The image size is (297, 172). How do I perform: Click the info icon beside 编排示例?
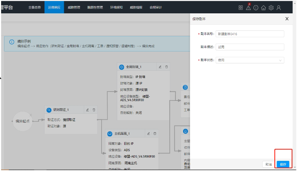(x=12, y=42)
